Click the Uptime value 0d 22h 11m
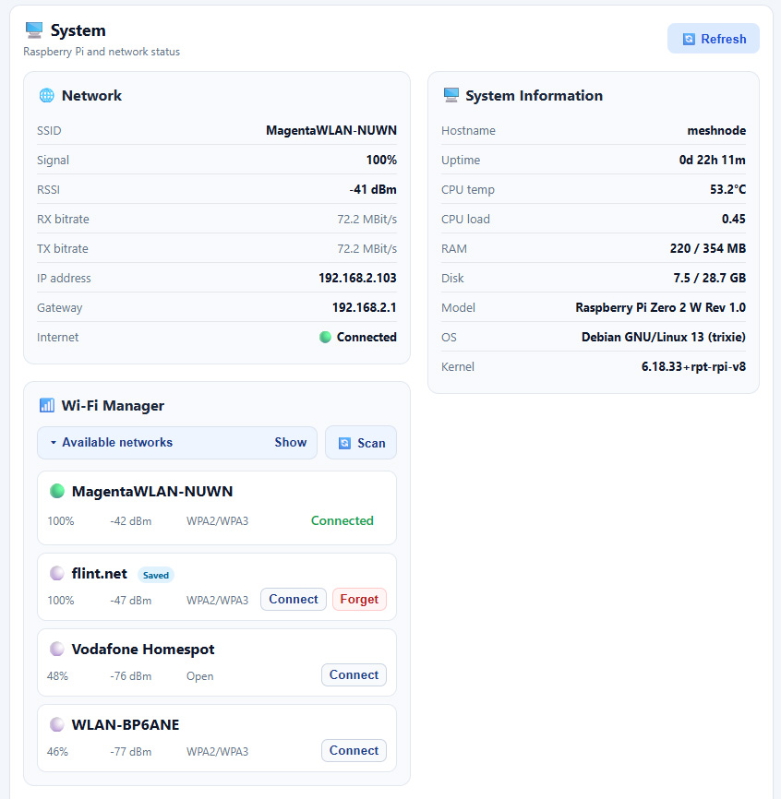Image resolution: width=781 pixels, height=799 pixels. coord(712,160)
